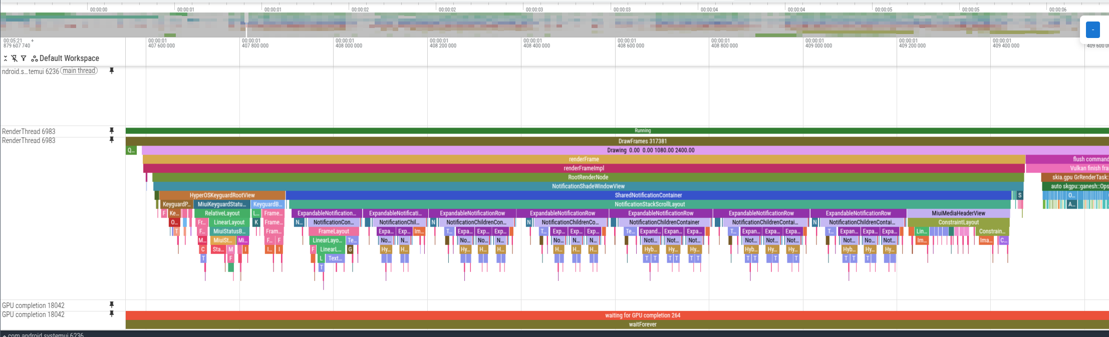The height and width of the screenshot is (337, 1109).
Task: Click the main thread chip label
Action: click(79, 71)
